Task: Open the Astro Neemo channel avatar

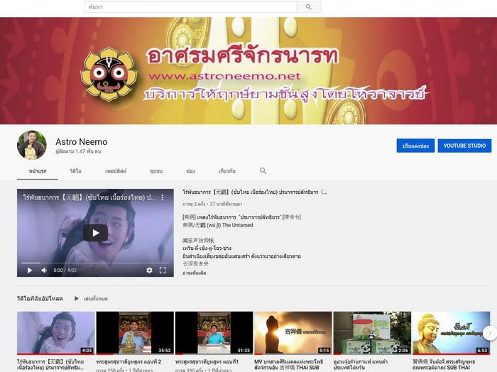Action: 32,145
